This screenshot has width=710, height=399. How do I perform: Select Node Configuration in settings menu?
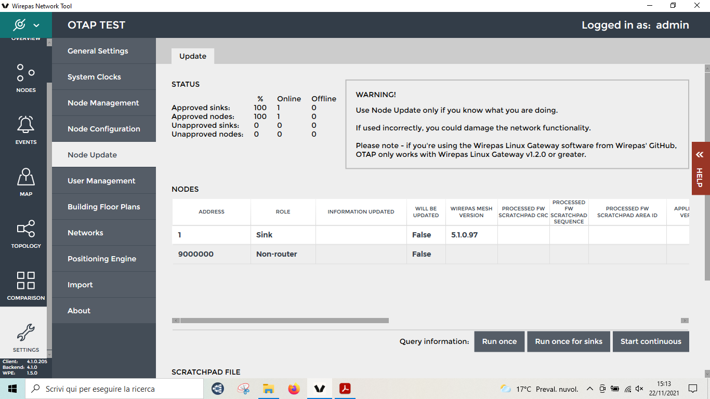[x=104, y=129]
